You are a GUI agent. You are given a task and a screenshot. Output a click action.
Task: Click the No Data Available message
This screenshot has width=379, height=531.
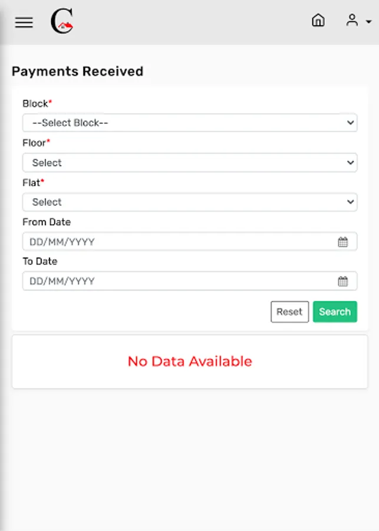pos(190,361)
